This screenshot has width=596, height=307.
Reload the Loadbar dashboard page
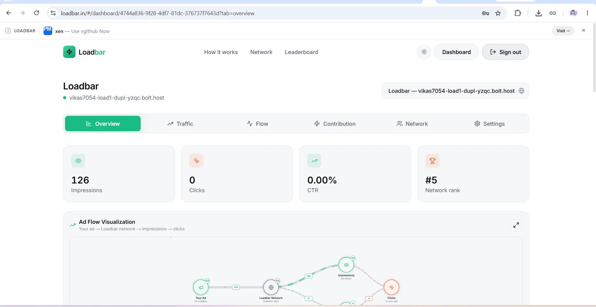(x=36, y=13)
